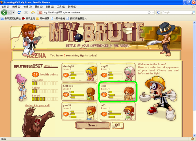Click the 63 health badge on a03
Viewport: 196px width, 141px height.
[x=104, y=114]
